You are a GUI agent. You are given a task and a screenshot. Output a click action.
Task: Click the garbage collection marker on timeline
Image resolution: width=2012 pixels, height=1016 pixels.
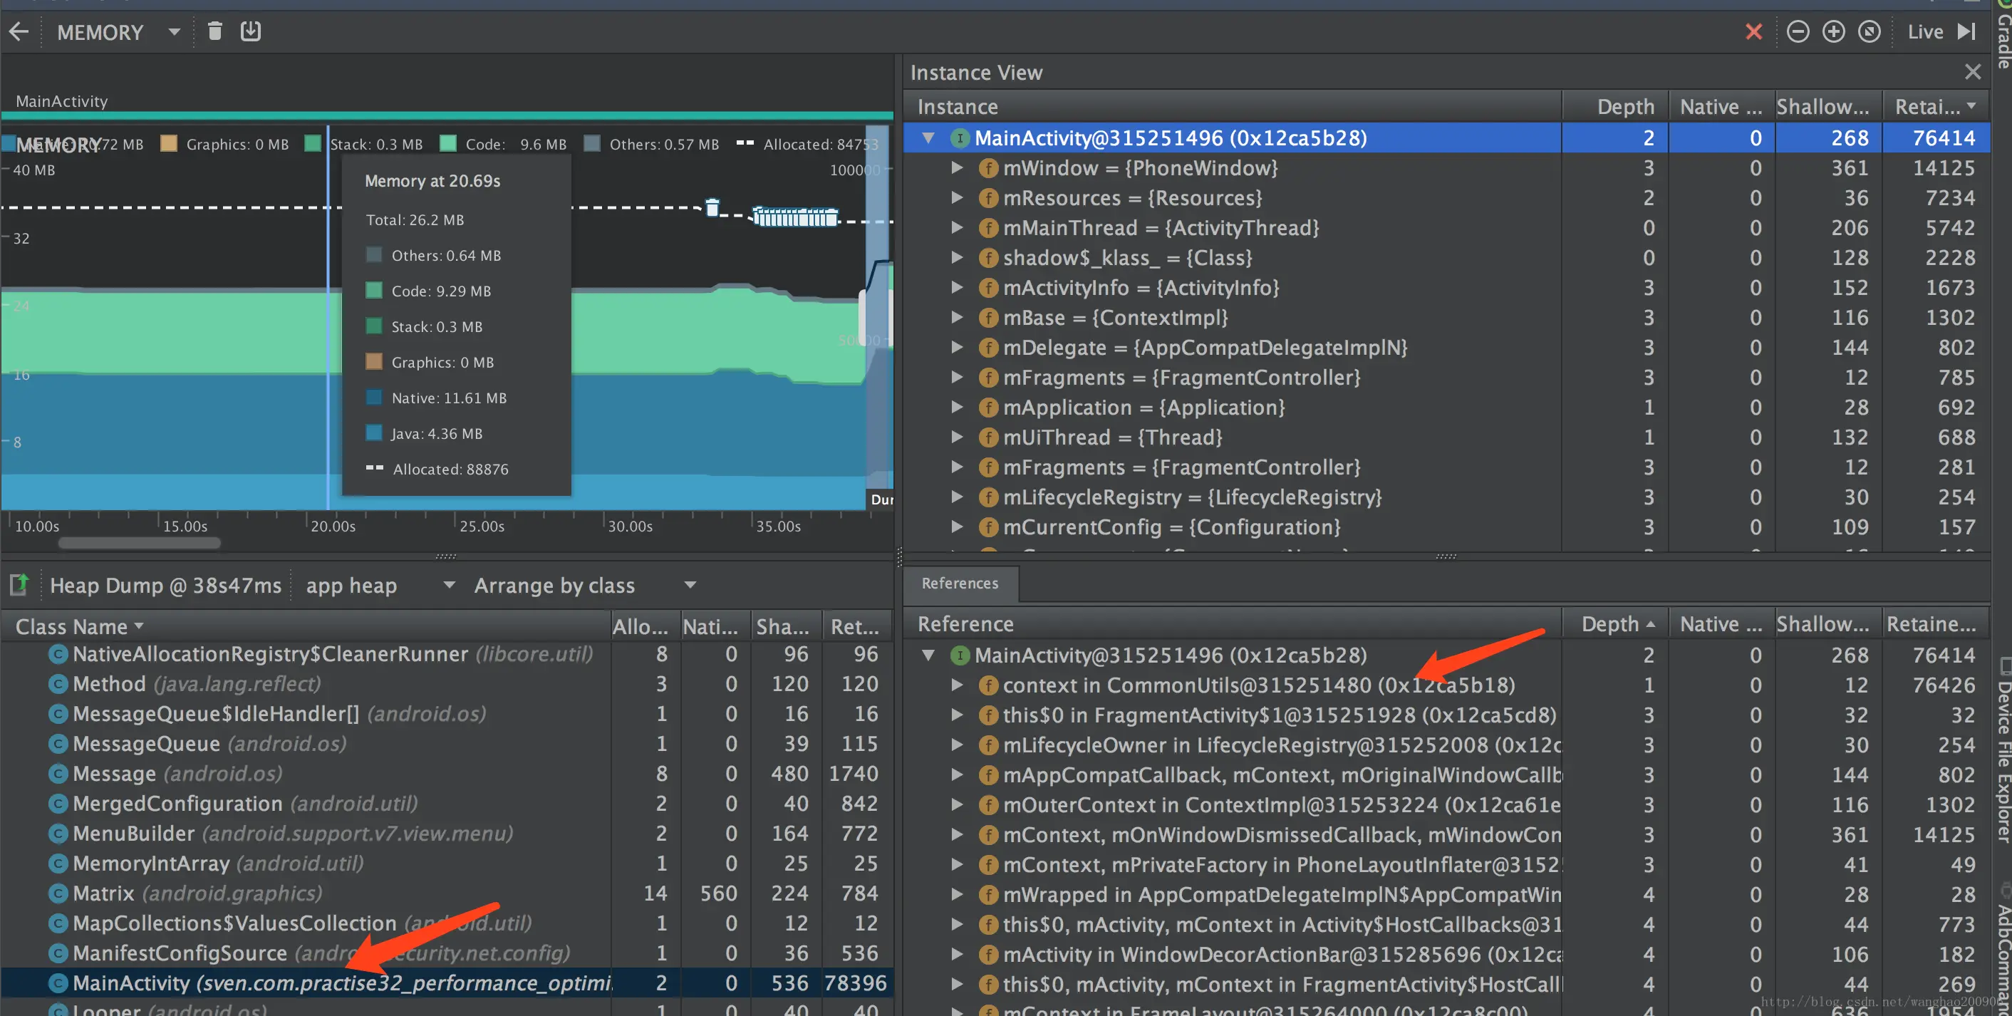[x=712, y=207]
